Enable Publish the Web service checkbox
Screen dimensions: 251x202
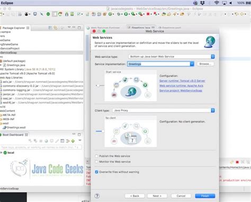pos(96,156)
